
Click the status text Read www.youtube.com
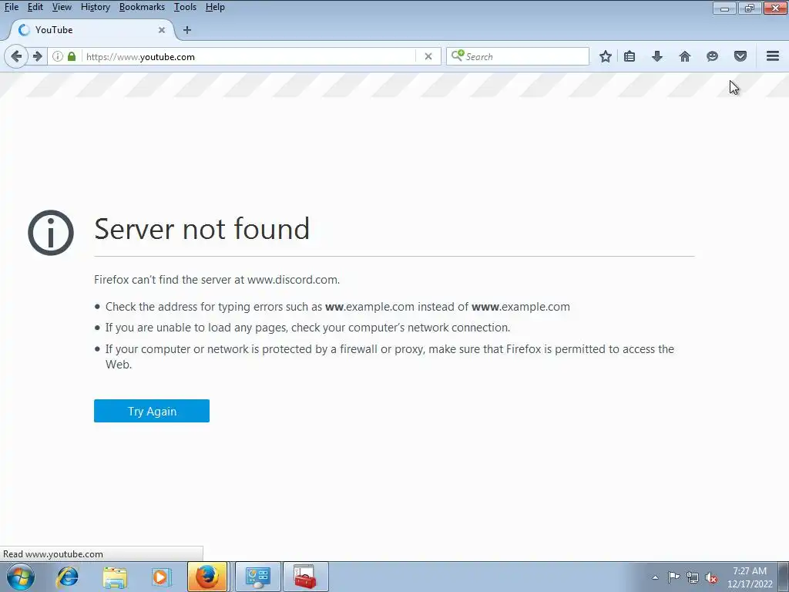[x=53, y=553]
